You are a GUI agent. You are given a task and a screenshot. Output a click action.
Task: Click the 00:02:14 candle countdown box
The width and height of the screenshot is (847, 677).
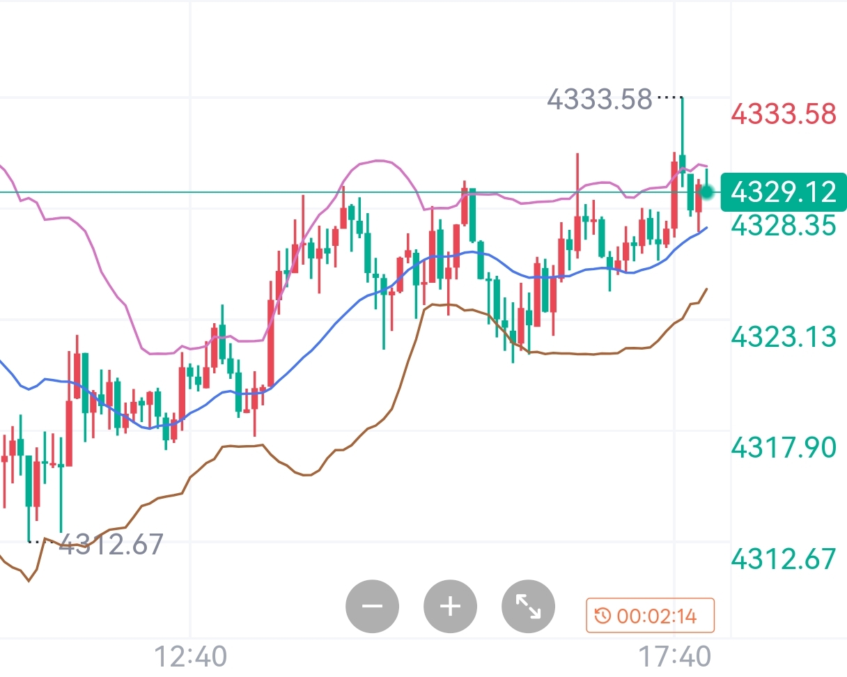click(x=650, y=616)
